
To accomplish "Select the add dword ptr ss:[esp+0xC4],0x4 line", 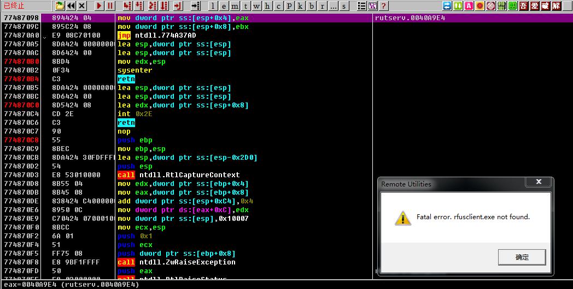I will (x=186, y=201).
